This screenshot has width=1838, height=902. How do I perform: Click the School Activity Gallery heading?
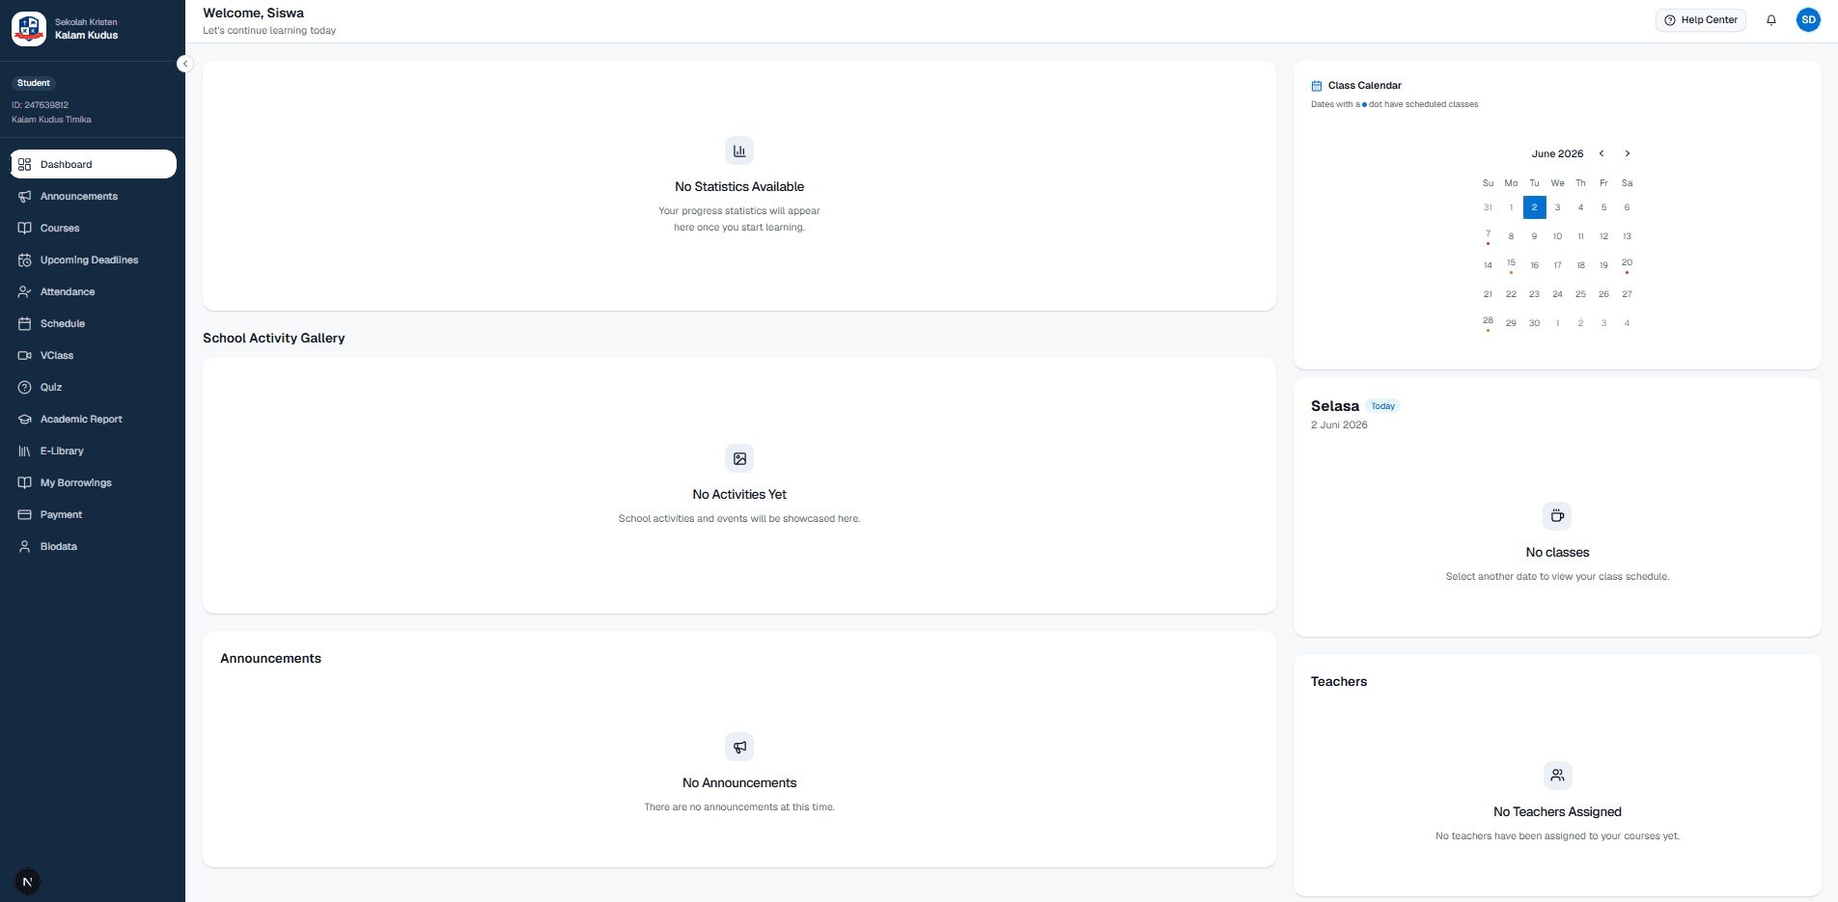click(274, 338)
